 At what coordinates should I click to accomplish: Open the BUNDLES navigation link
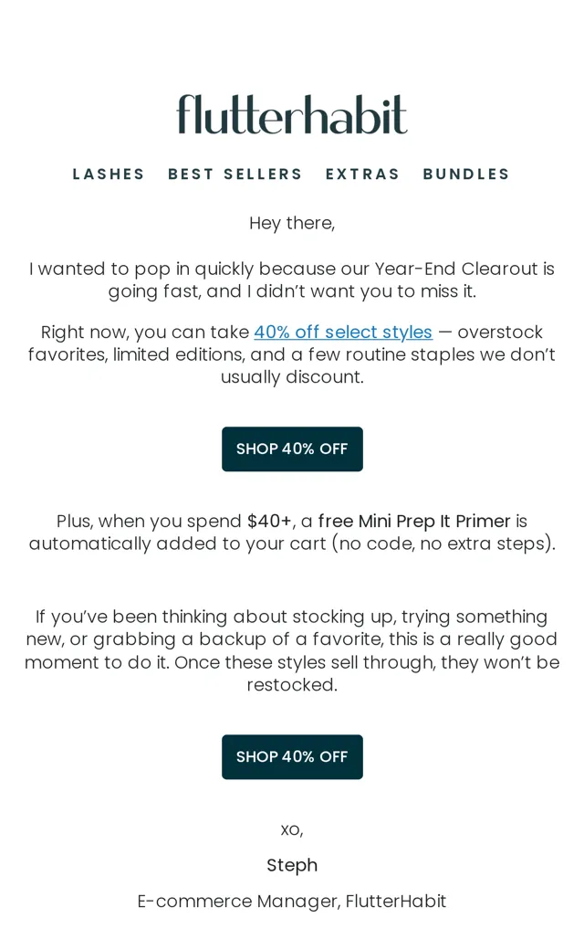(466, 174)
